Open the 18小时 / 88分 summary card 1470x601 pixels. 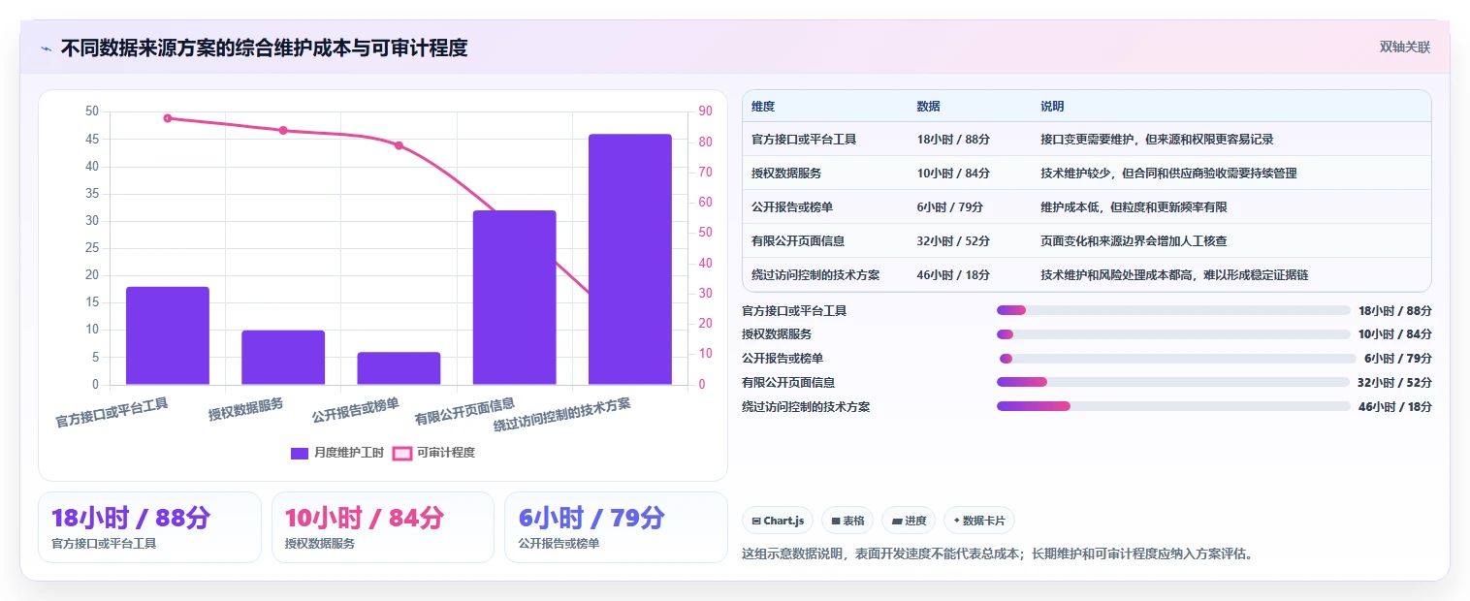point(149,527)
